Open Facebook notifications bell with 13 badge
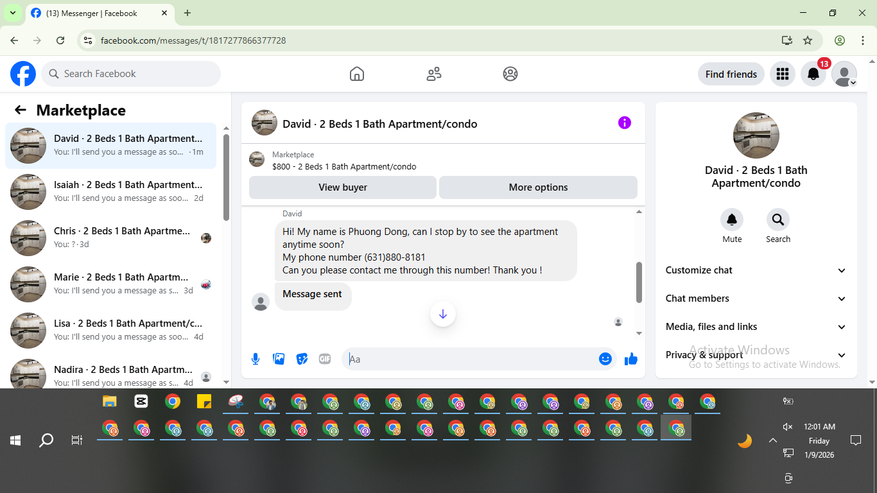This screenshot has height=493, width=877. point(813,74)
